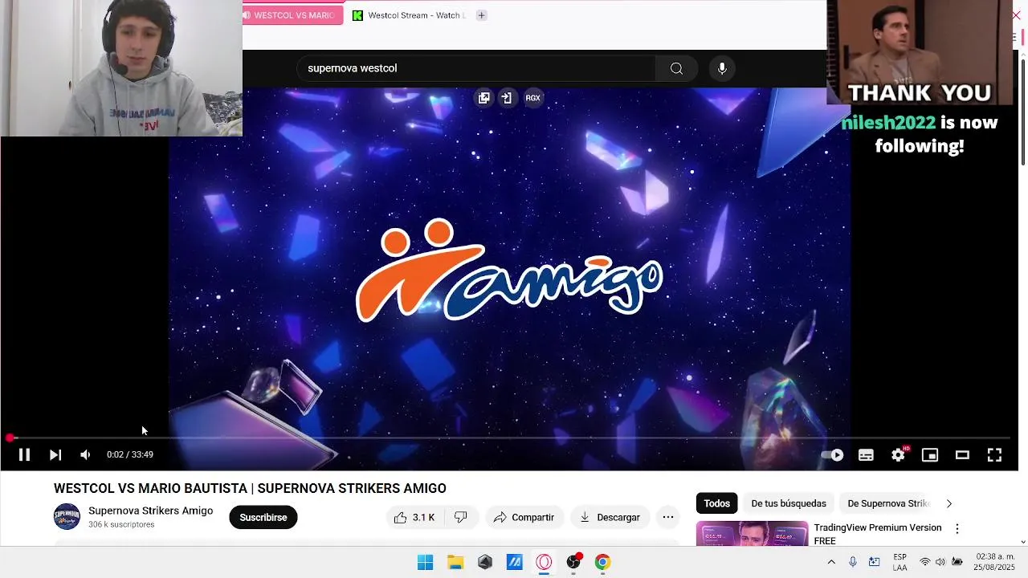This screenshot has height=578, width=1028.
Task: Start voice search with the microphone icon
Action: (722, 68)
